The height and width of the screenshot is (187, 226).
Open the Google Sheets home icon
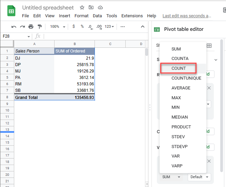(11, 11)
